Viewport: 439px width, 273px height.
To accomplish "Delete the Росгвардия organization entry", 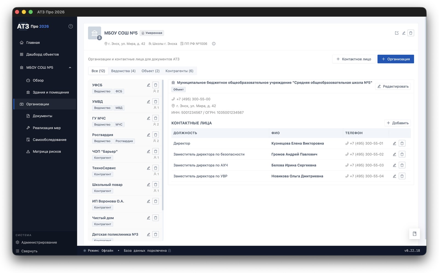I will point(156,135).
